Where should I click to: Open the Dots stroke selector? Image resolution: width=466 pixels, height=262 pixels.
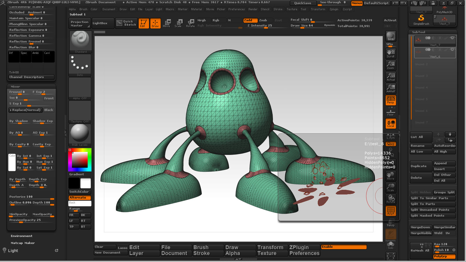click(80, 65)
